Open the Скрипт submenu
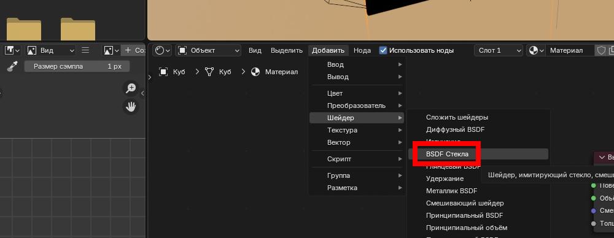The image size is (614, 238). coord(357,159)
